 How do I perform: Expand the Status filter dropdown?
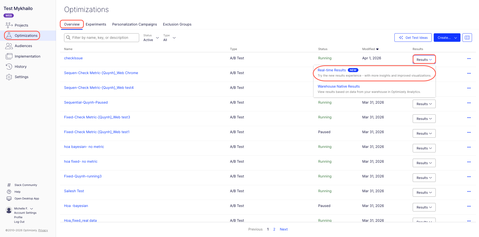point(151,38)
